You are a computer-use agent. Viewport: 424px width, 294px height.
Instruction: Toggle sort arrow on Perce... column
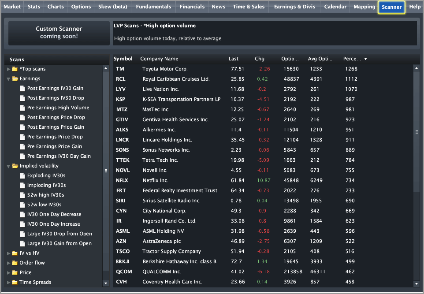[365, 59]
